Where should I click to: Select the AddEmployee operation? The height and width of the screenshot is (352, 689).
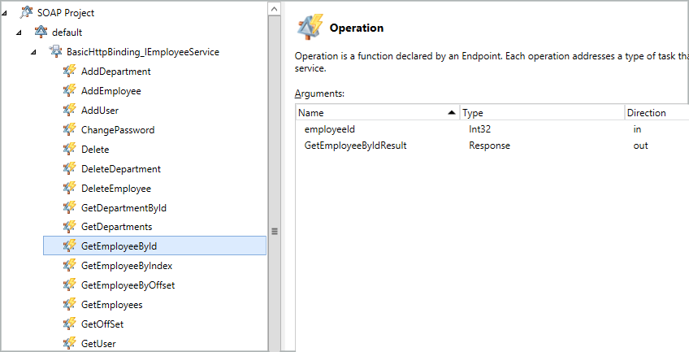[x=111, y=91]
